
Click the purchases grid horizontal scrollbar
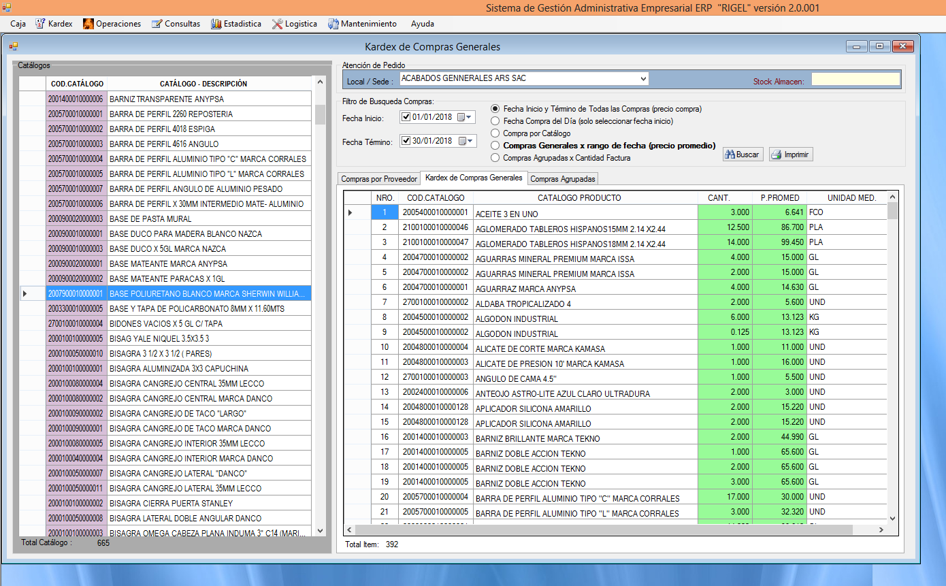[x=604, y=530]
